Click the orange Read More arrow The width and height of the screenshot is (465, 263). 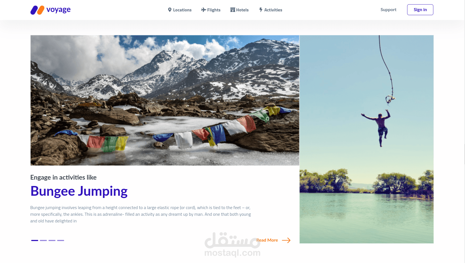click(286, 240)
